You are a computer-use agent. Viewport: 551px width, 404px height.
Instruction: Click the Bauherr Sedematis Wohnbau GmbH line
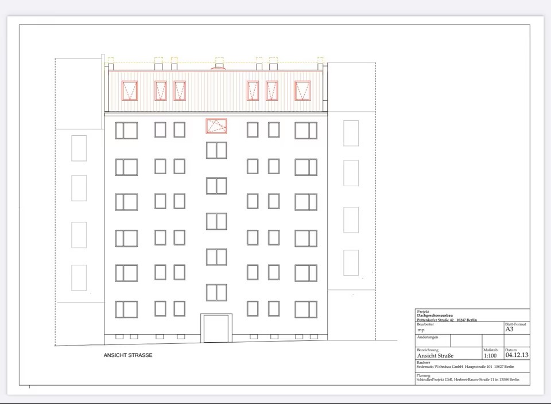pyautogui.click(x=465, y=366)
